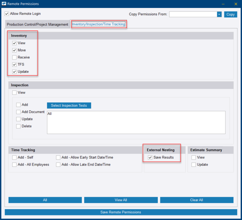Select the Inventory/Inspection/Time Tracking tab
The image size is (242, 220).
click(98, 24)
